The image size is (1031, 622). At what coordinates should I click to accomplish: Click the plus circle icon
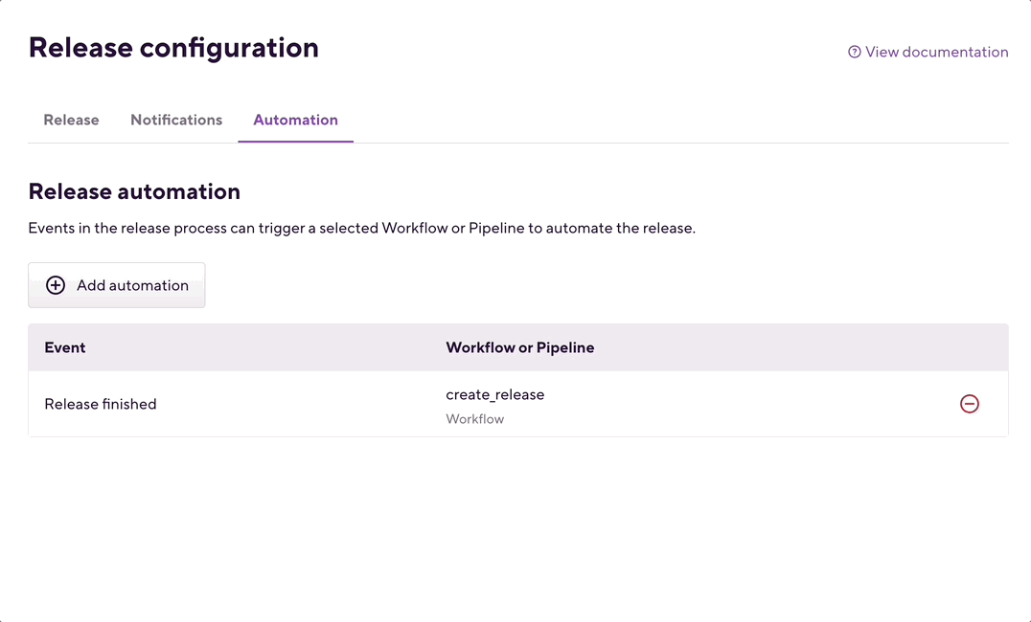[56, 285]
